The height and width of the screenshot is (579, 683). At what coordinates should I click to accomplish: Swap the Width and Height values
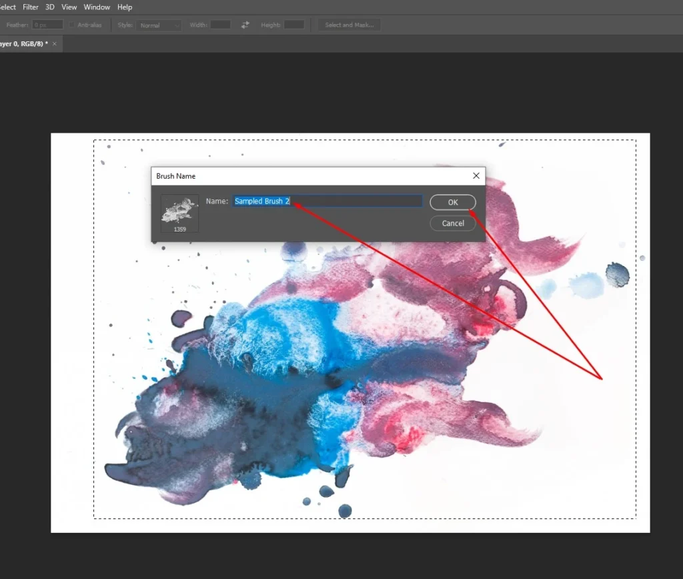[x=245, y=25]
